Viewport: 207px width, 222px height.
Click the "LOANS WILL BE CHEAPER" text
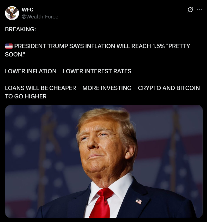(41, 88)
